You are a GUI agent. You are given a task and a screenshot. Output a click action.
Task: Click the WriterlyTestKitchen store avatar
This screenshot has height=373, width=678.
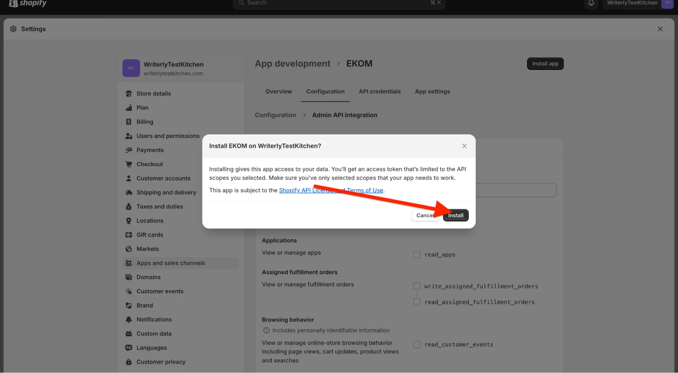pos(131,68)
